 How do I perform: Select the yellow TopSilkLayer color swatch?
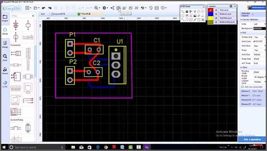(211, 18)
